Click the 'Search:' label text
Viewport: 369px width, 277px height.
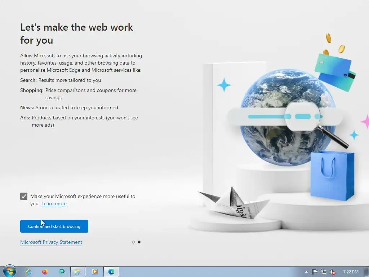pyautogui.click(x=28, y=80)
